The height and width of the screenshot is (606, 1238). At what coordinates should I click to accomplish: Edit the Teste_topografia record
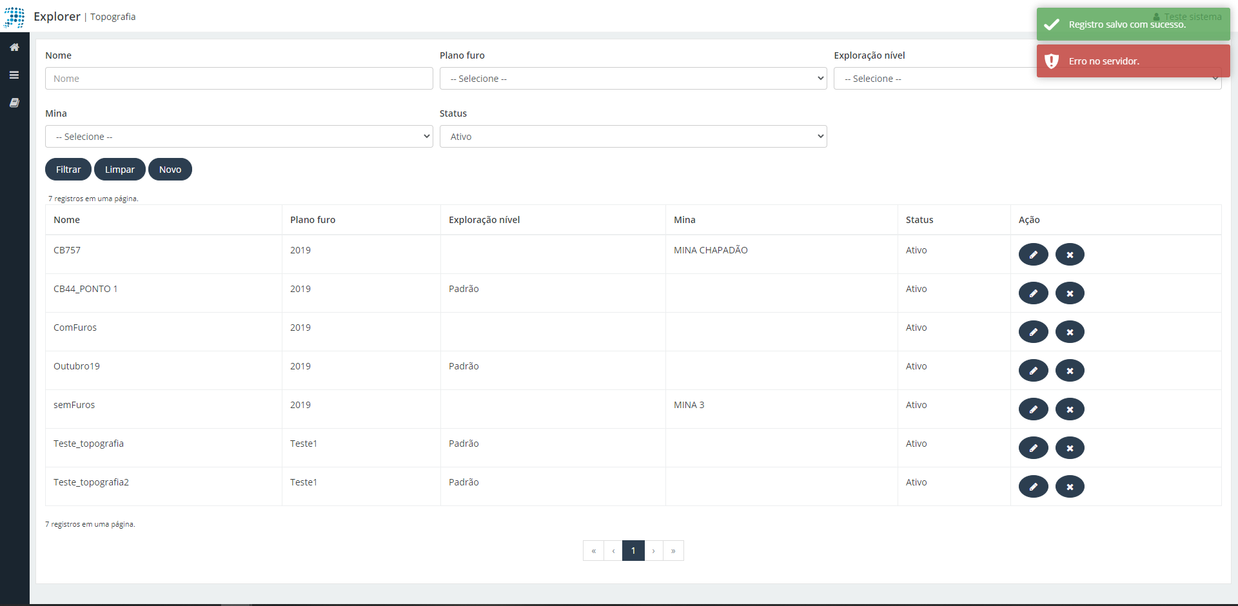pyautogui.click(x=1033, y=448)
